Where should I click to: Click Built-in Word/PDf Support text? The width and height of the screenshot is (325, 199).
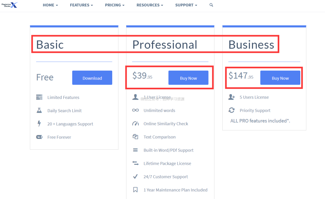(x=169, y=150)
